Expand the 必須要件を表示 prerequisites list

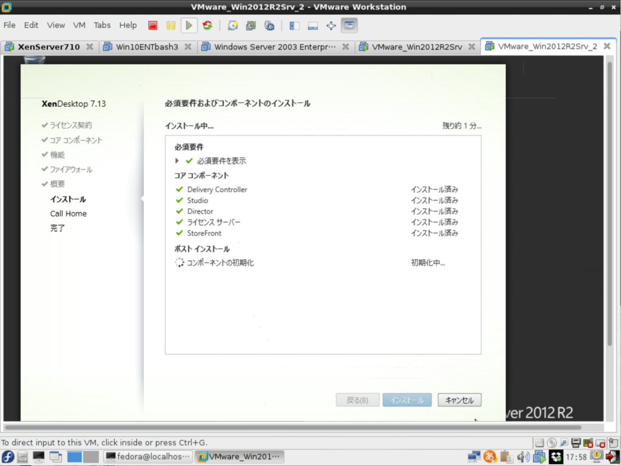pyautogui.click(x=177, y=161)
